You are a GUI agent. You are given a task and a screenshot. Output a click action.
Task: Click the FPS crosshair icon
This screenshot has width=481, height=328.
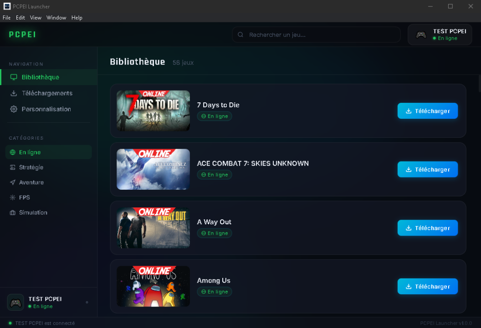pyautogui.click(x=13, y=197)
